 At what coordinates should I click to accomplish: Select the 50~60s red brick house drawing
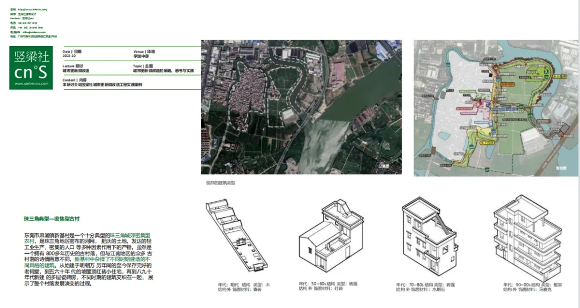(331, 236)
